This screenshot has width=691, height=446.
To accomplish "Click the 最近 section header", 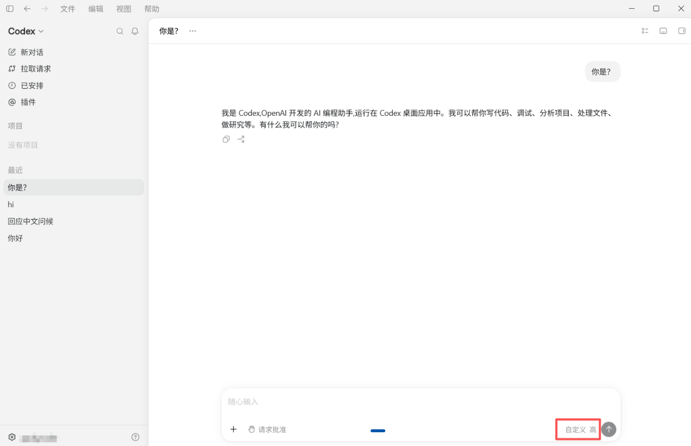I will (15, 170).
